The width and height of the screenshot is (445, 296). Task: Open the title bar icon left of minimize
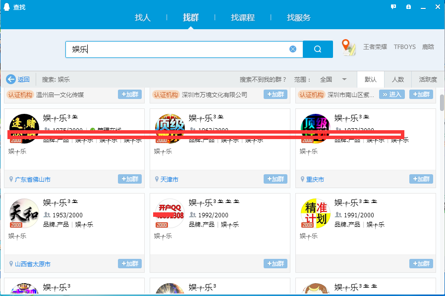pos(408,7)
